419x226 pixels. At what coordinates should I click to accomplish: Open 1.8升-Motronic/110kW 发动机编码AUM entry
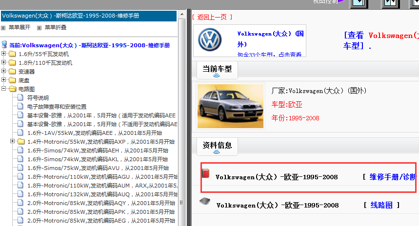[102, 186]
